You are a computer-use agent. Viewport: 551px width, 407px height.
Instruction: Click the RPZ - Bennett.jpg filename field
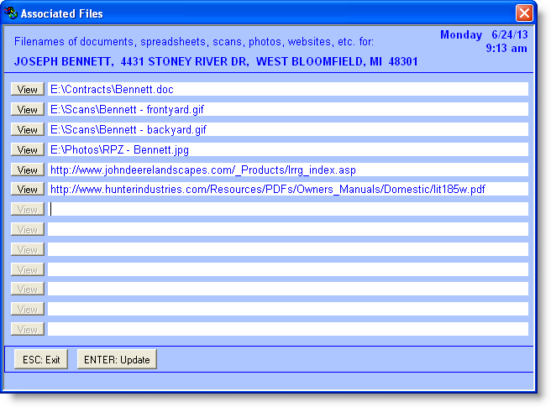coord(287,149)
